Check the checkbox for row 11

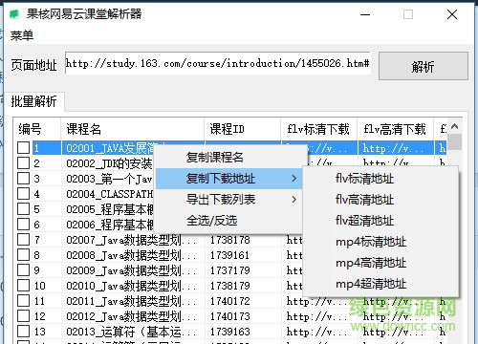pos(23,301)
